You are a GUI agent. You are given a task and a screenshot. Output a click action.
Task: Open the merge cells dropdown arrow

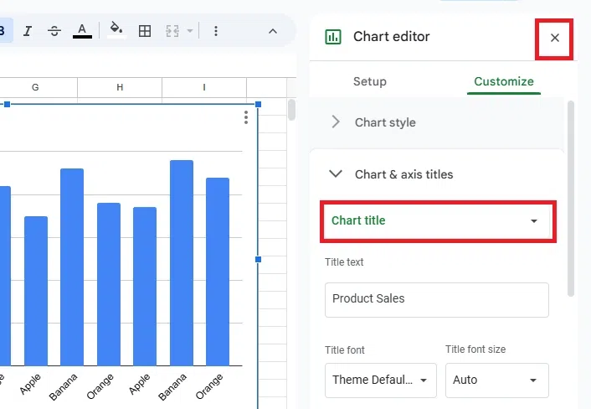190,31
